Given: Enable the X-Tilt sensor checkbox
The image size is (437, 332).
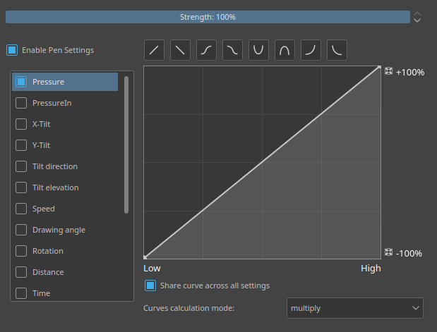Looking at the screenshot, I should [21, 124].
